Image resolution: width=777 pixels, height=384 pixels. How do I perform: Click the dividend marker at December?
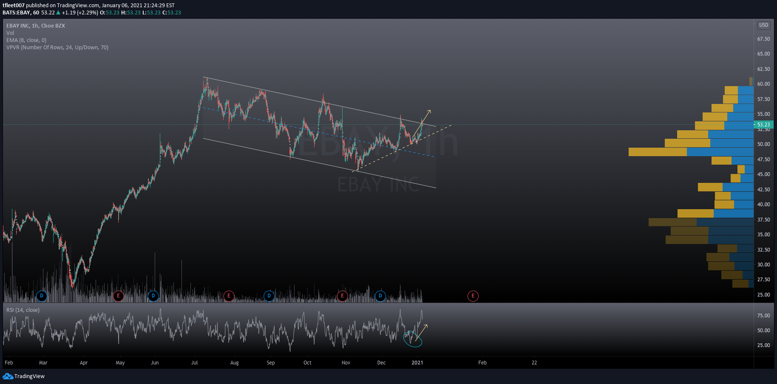point(380,296)
